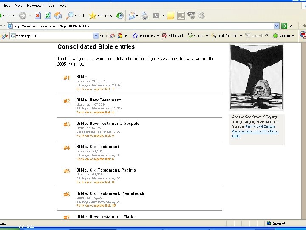Click the gray arrow box icon
This screenshot has height=230, width=306.
pyautogui.click(x=181, y=16)
